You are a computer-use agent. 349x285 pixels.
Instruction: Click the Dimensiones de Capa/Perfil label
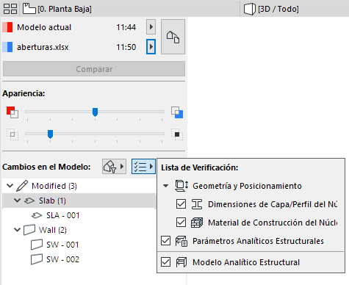pyautogui.click(x=273, y=204)
